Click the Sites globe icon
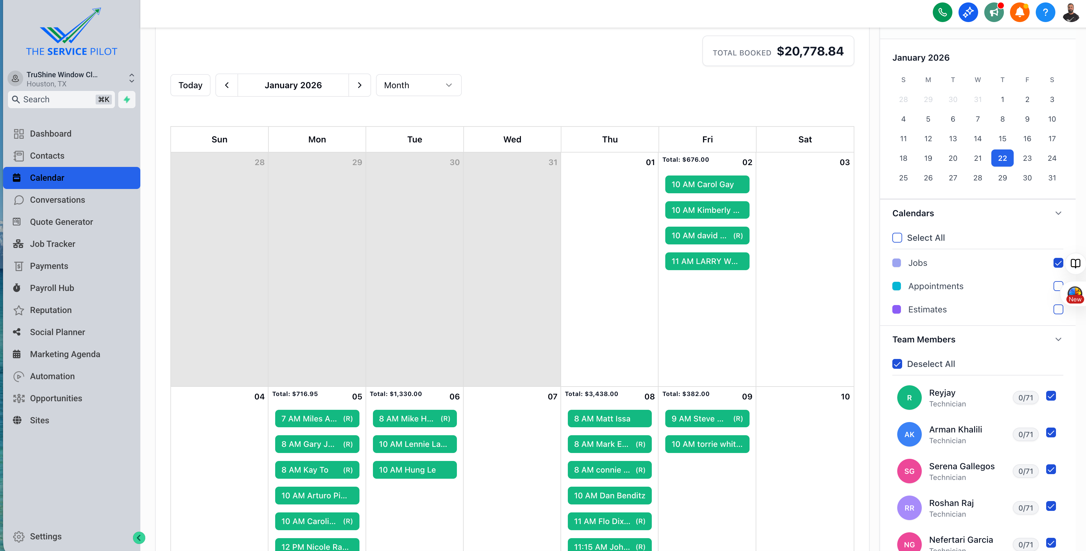Image resolution: width=1086 pixels, height=551 pixels. [x=17, y=421]
